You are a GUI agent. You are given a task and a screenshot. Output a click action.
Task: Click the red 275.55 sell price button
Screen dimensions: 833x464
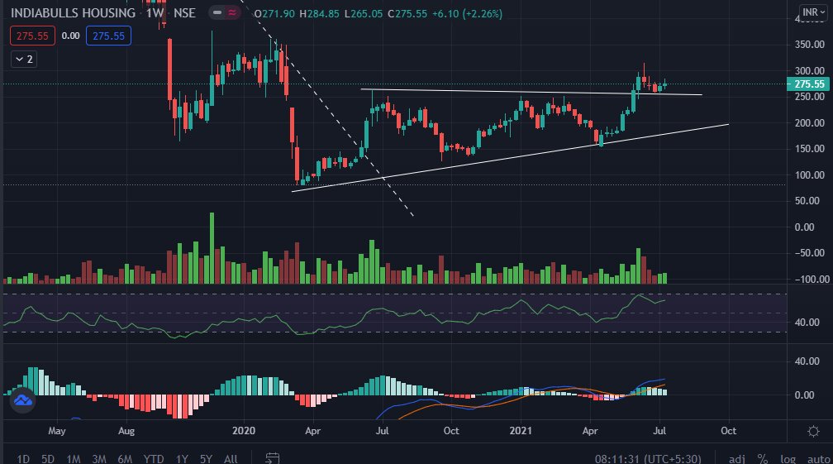point(32,36)
